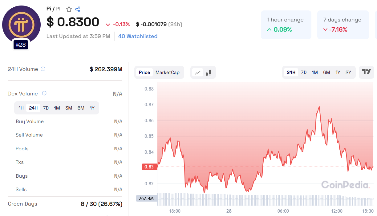Click the star icon to watchlist Pi
Viewport: 377px width, 216px height.
(69, 9)
